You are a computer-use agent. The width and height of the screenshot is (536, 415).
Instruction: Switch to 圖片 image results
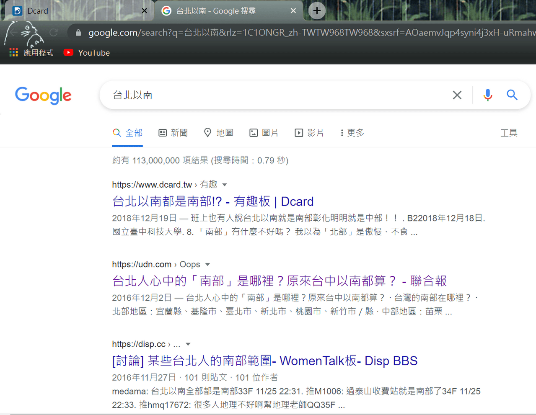264,133
